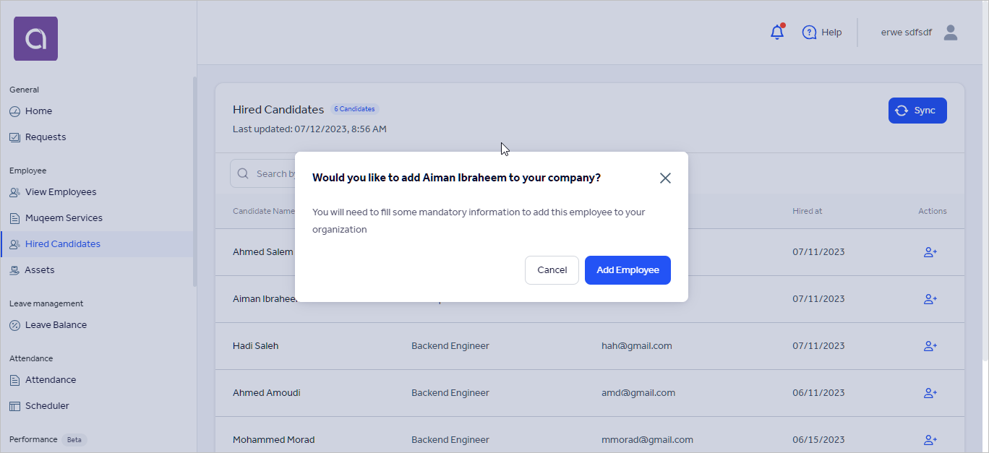Click the Assets icon in the sidebar
The image size is (989, 453).
click(x=14, y=269)
